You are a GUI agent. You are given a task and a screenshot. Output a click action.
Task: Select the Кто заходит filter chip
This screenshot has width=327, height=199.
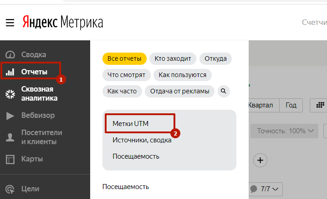173,58
